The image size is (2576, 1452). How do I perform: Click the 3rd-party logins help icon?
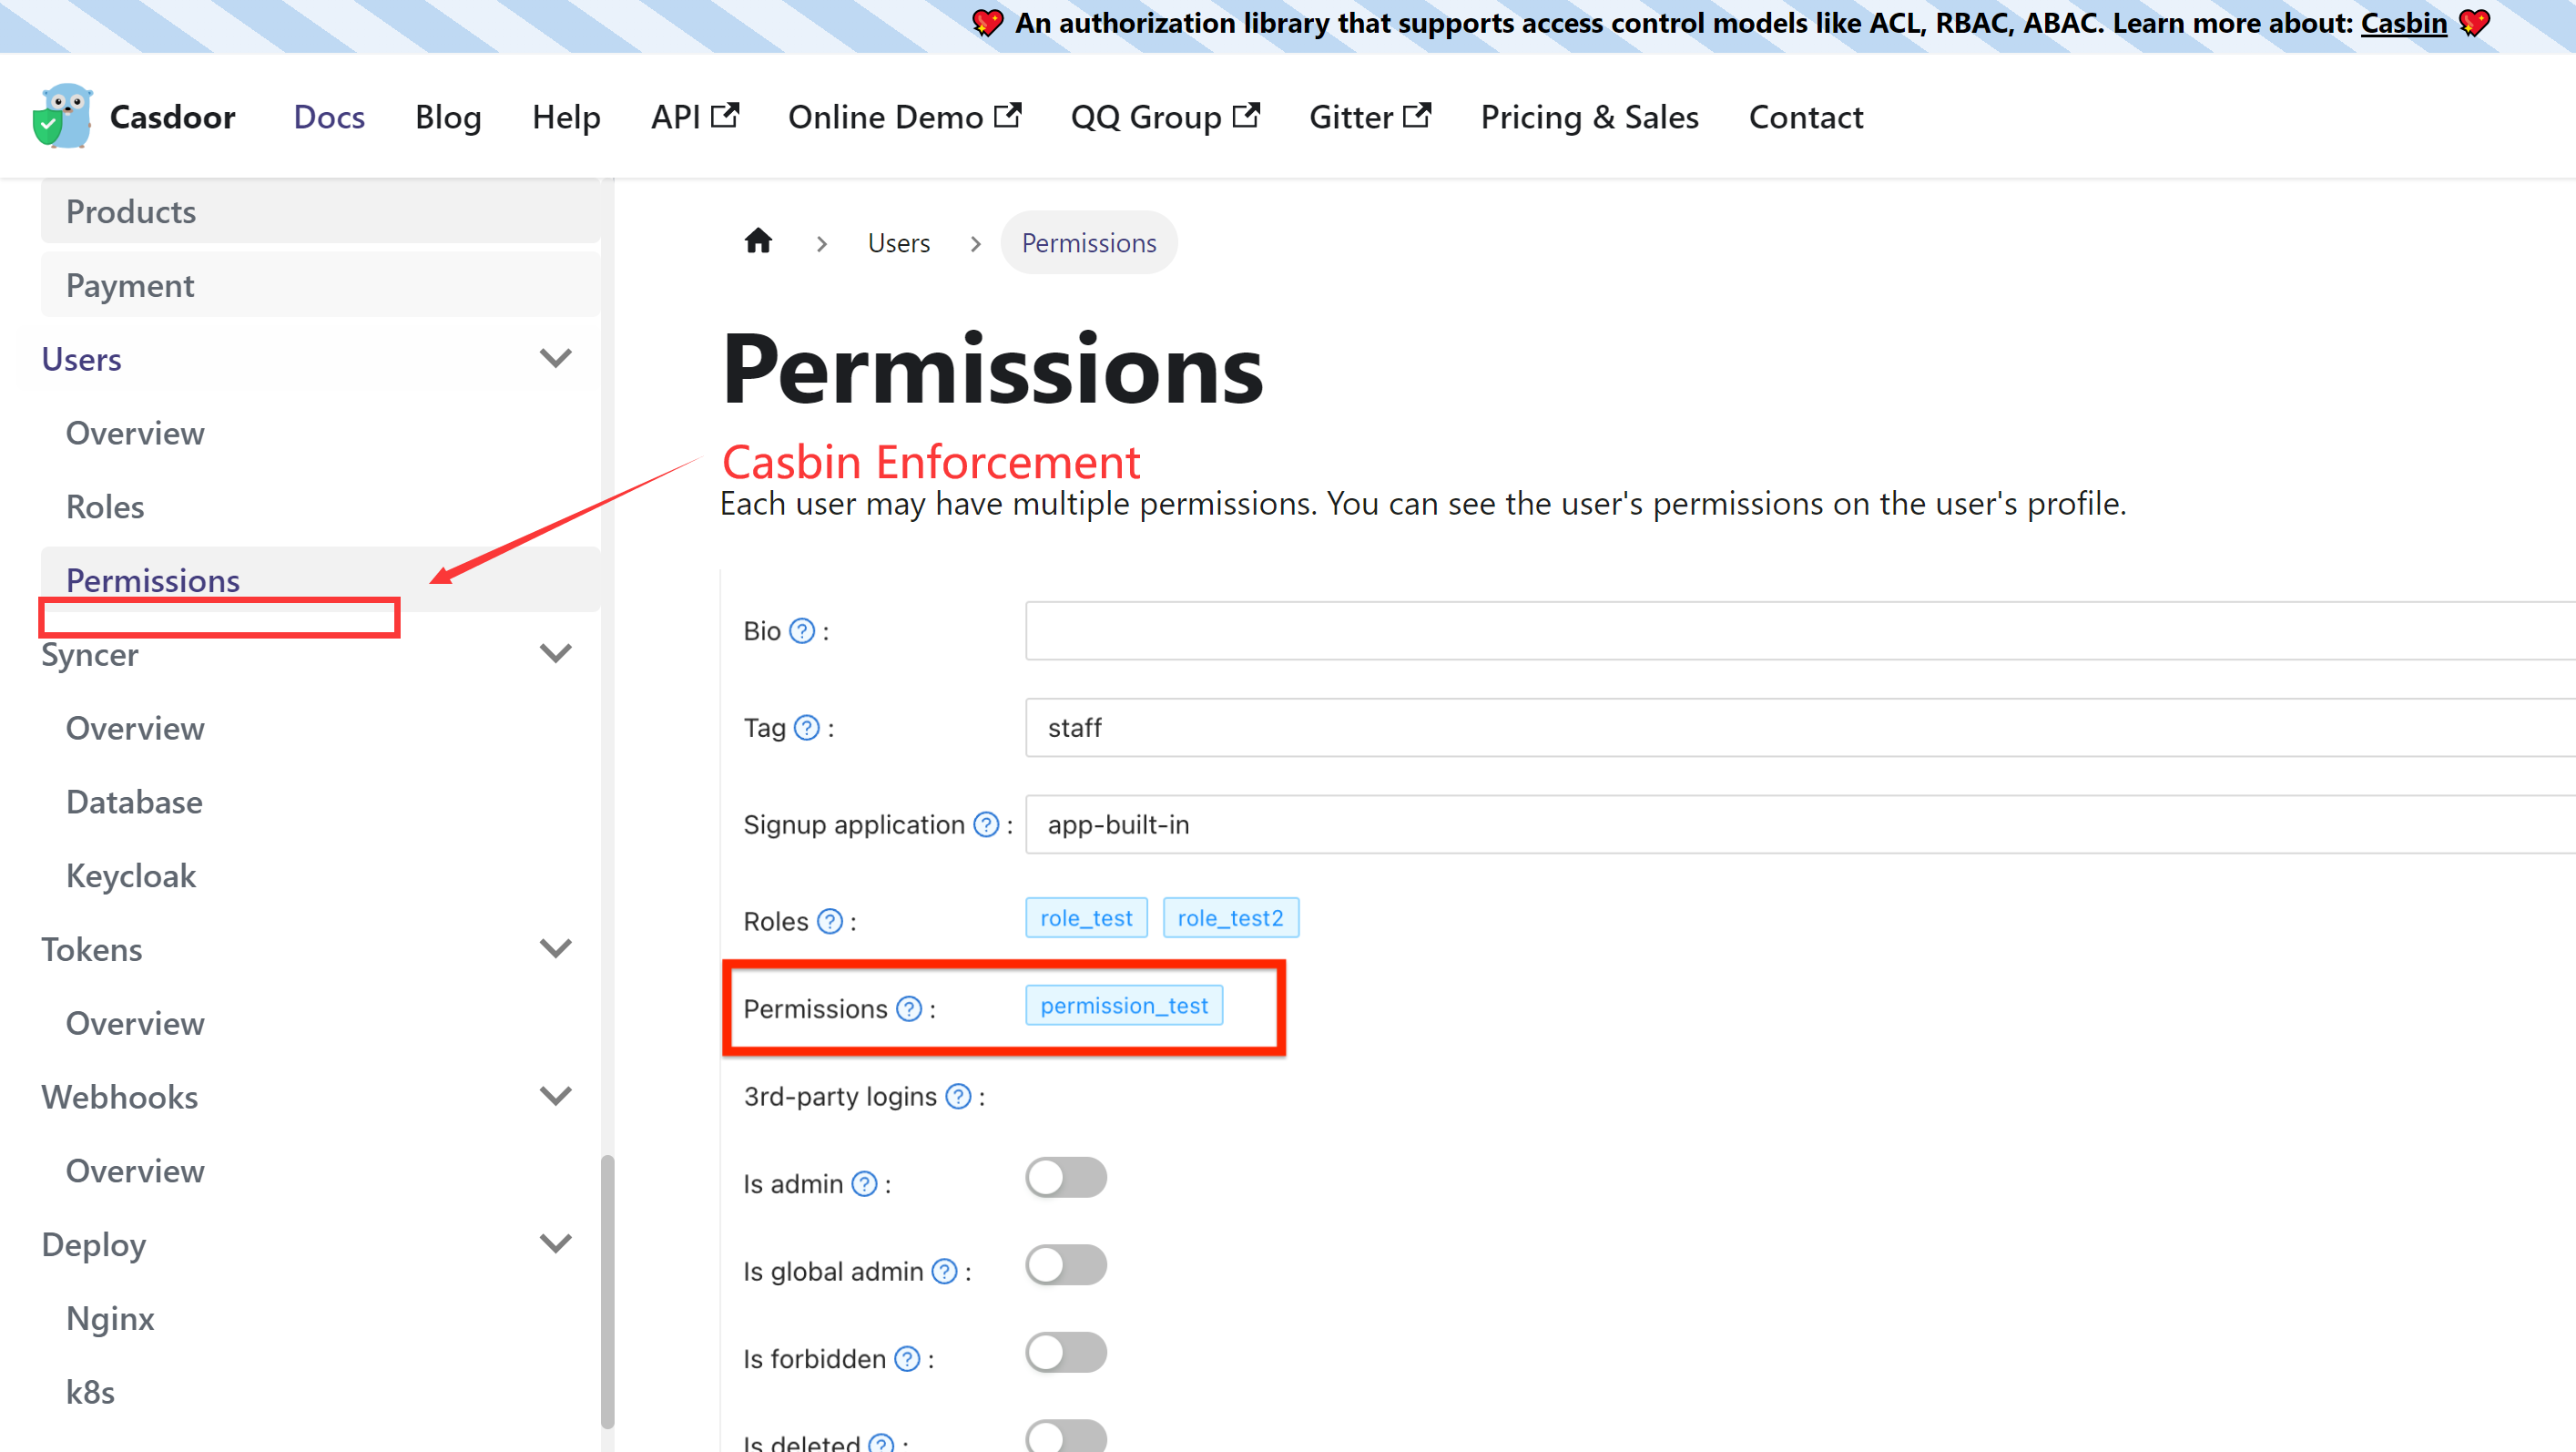[958, 1096]
